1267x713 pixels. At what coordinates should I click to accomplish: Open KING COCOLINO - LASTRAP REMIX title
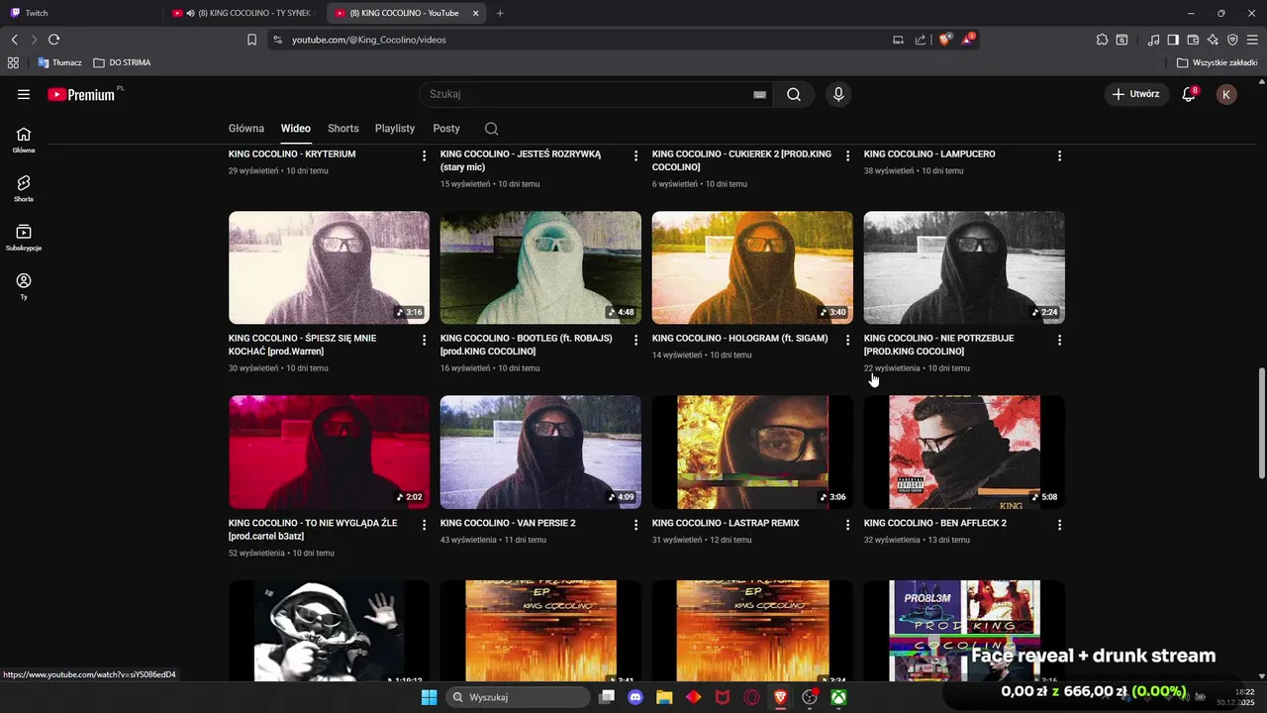click(x=726, y=523)
